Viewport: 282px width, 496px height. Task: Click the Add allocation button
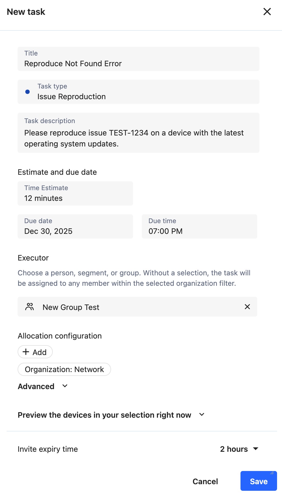coord(35,352)
